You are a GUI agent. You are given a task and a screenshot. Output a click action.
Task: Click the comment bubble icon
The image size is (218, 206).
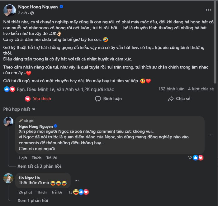(x=98, y=99)
